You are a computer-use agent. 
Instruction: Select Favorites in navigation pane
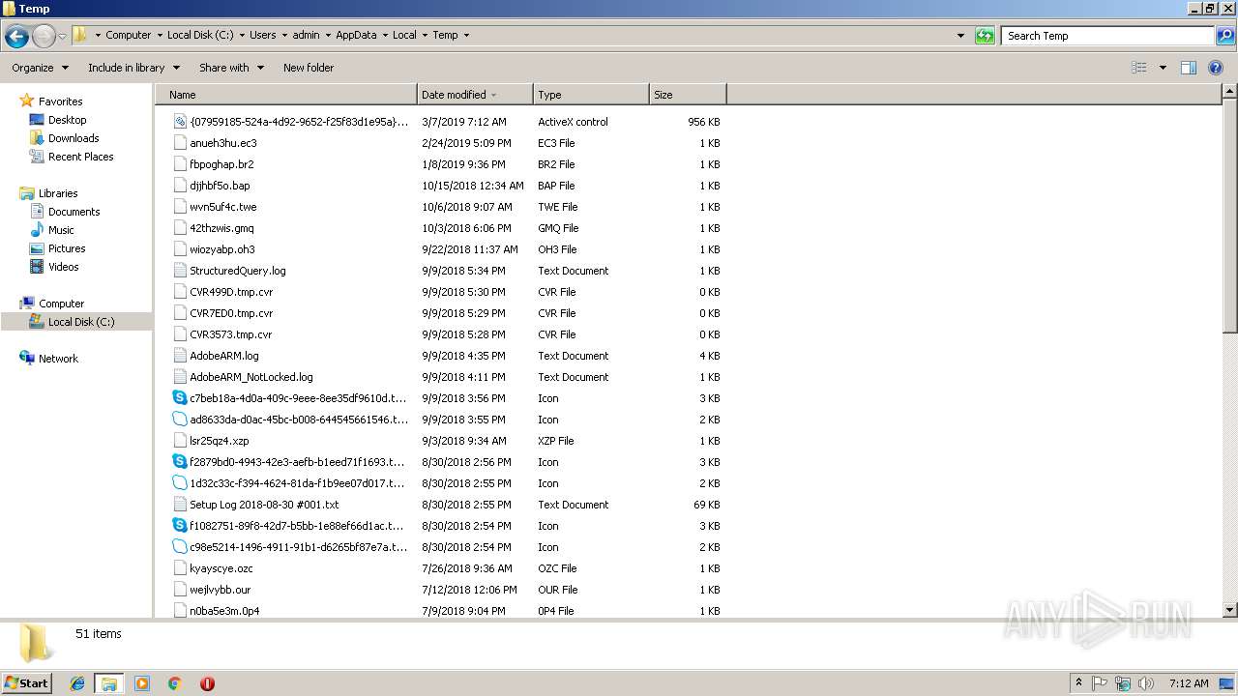(60, 101)
